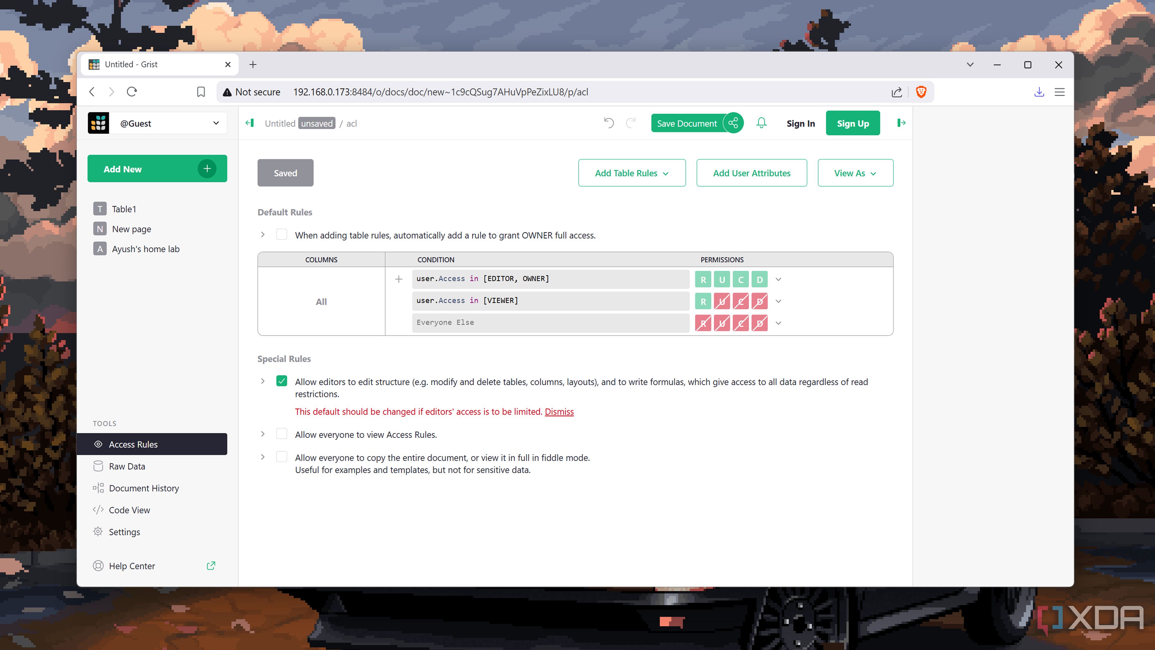Image resolution: width=1155 pixels, height=650 pixels.
Task: Bookmark this page
Action: point(201,92)
